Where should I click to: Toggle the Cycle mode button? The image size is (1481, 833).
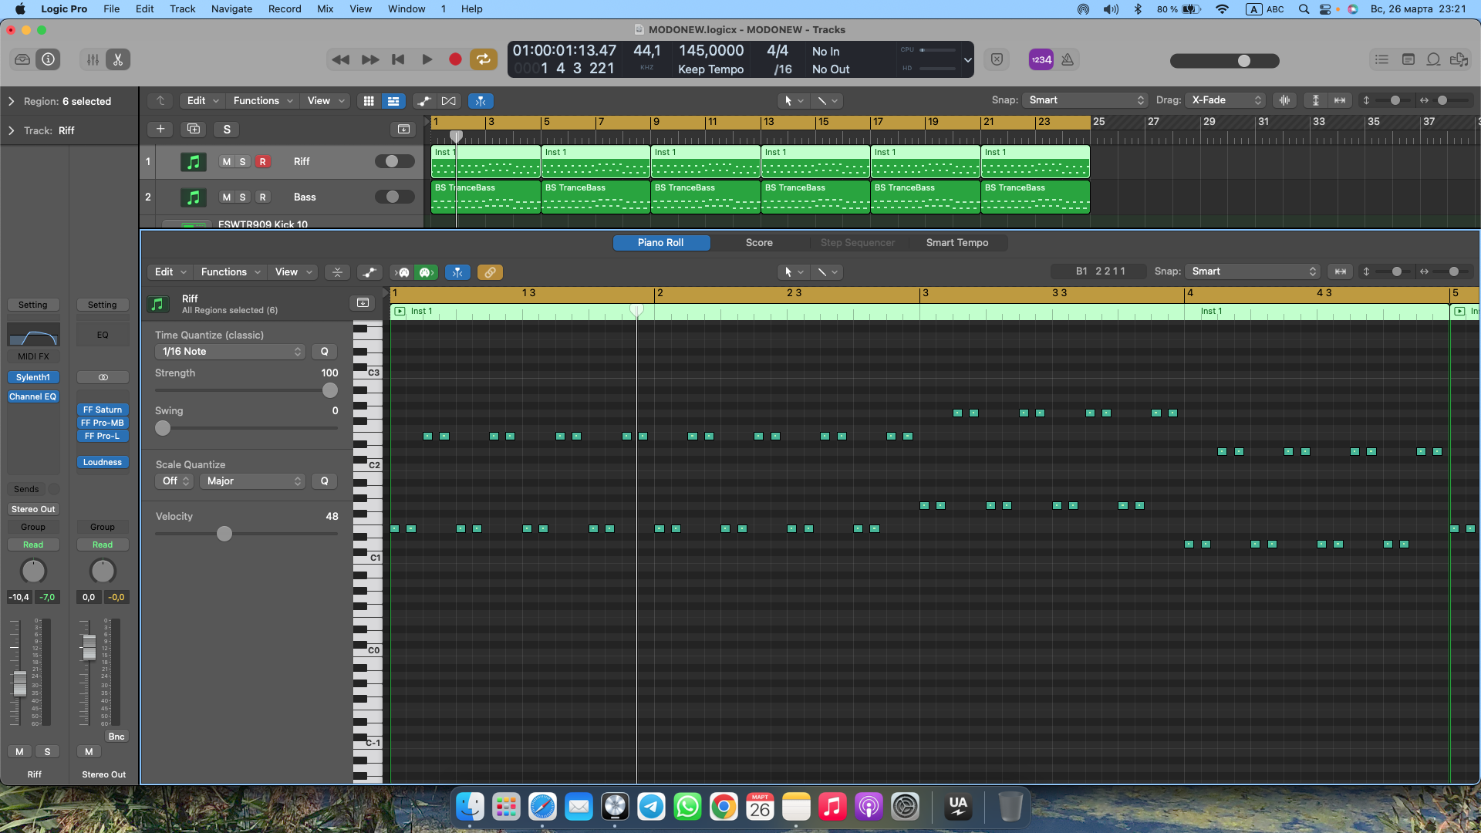tap(484, 59)
